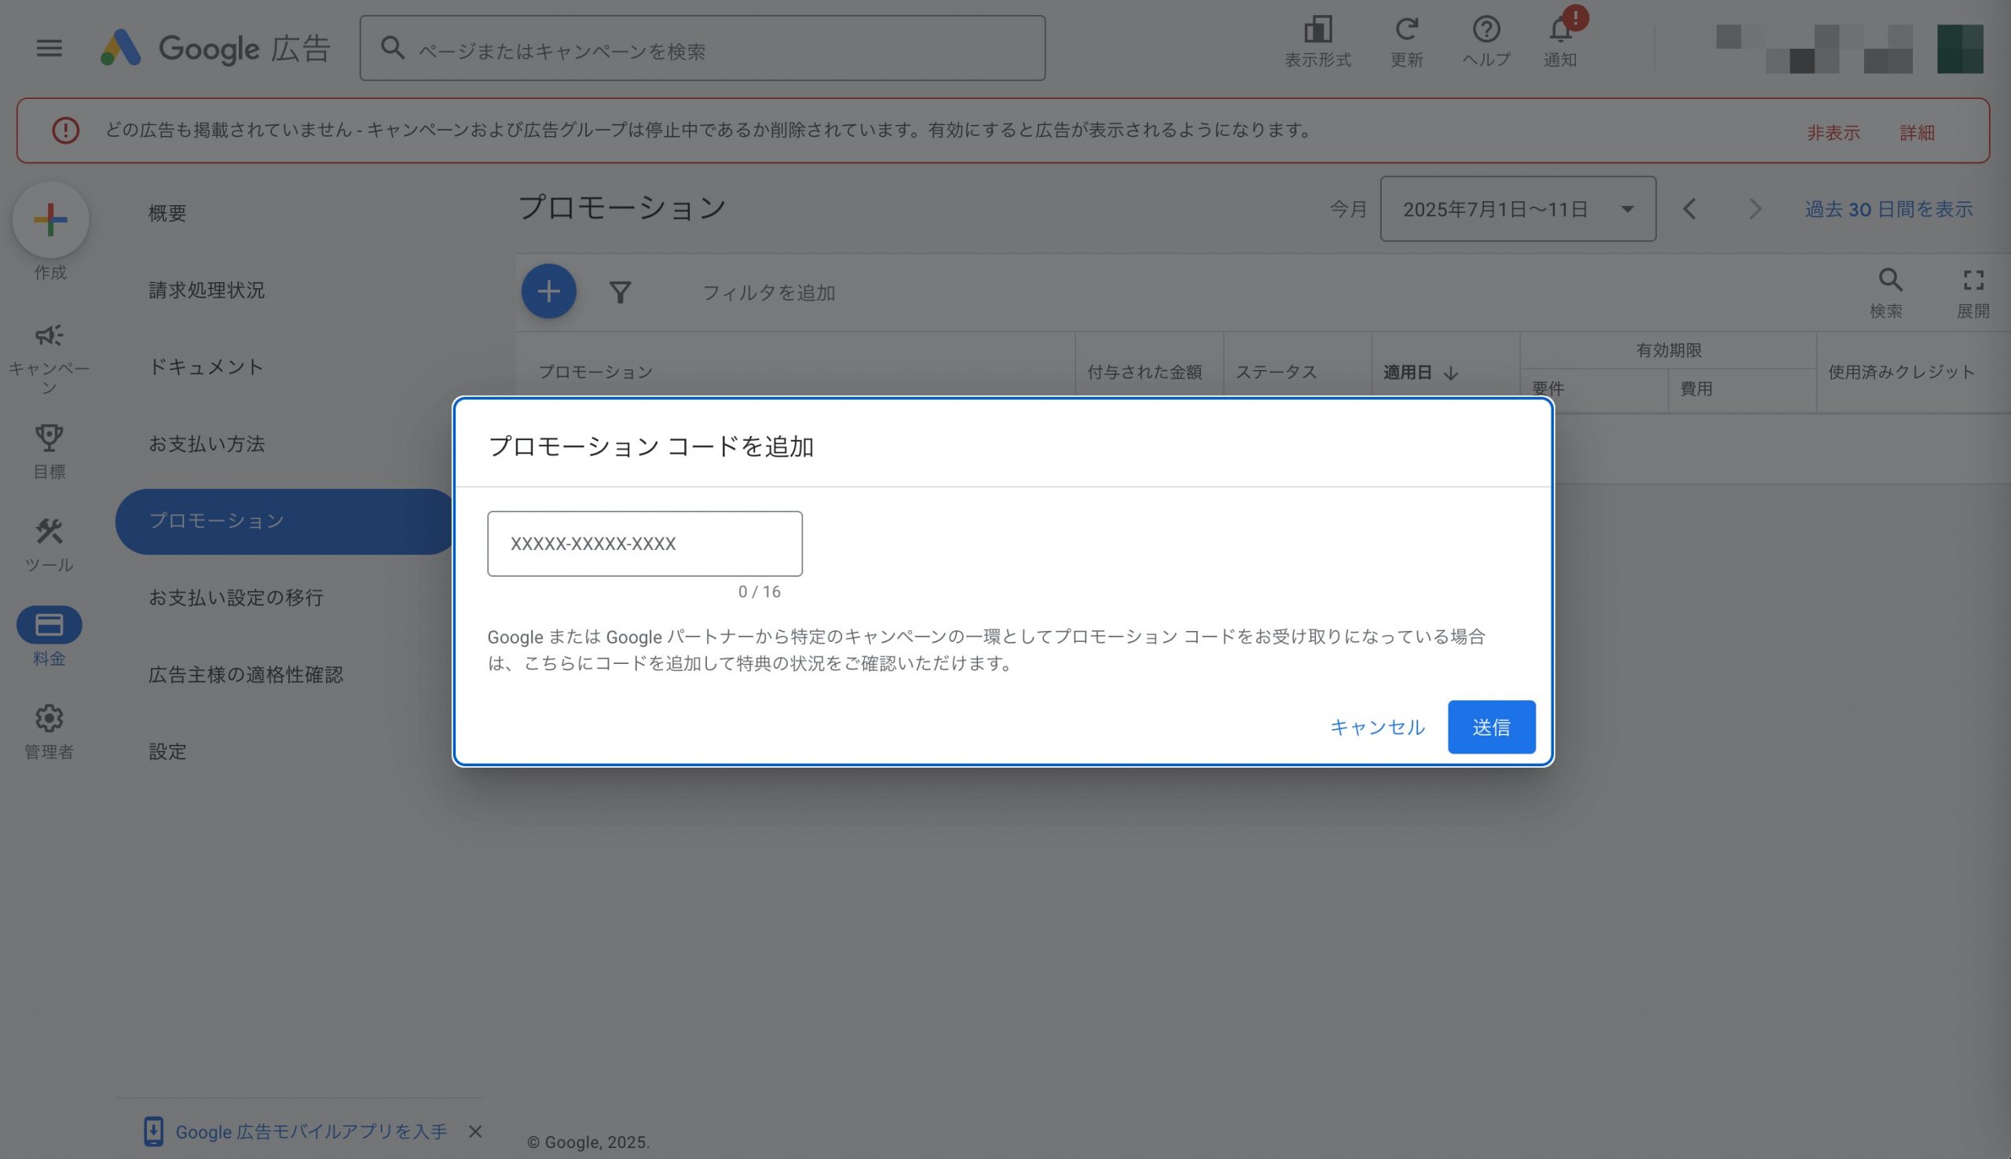The height and width of the screenshot is (1159, 2011).
Task: Click キャンセル to dismiss the dialog
Action: pos(1377,727)
